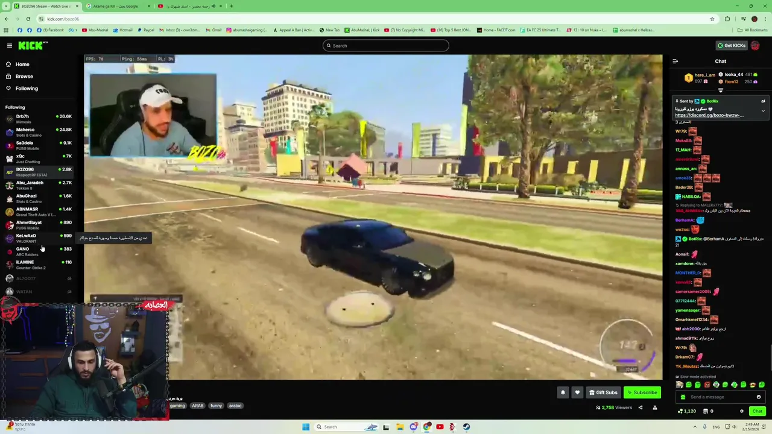This screenshot has height=434, width=772.
Task: Click the Kick search field
Action: click(386, 46)
